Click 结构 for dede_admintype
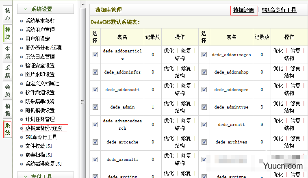Image resolution: width=308 pixels, height=178 pixels. [289, 111]
